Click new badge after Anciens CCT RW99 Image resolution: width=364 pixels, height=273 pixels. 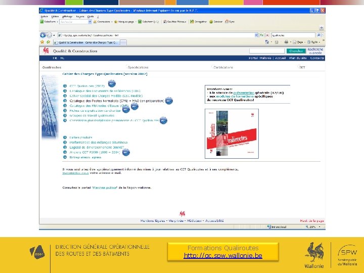(x=126, y=152)
